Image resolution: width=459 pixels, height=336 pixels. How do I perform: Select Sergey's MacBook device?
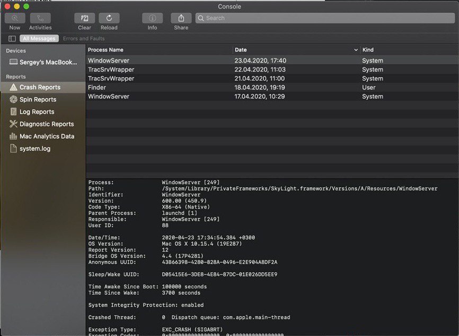tap(43, 62)
